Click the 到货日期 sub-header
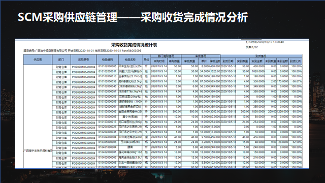 (228, 61)
